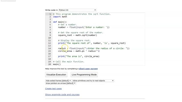Click line number 20 in the gutter

click(x=49, y=64)
